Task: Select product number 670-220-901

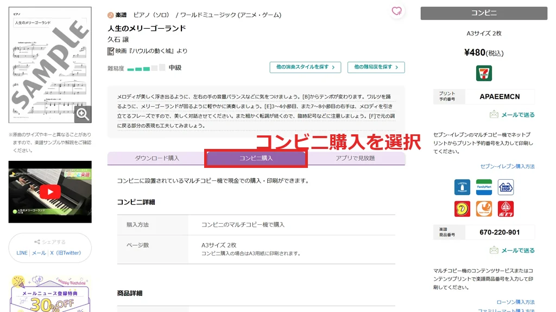Action: click(500, 232)
